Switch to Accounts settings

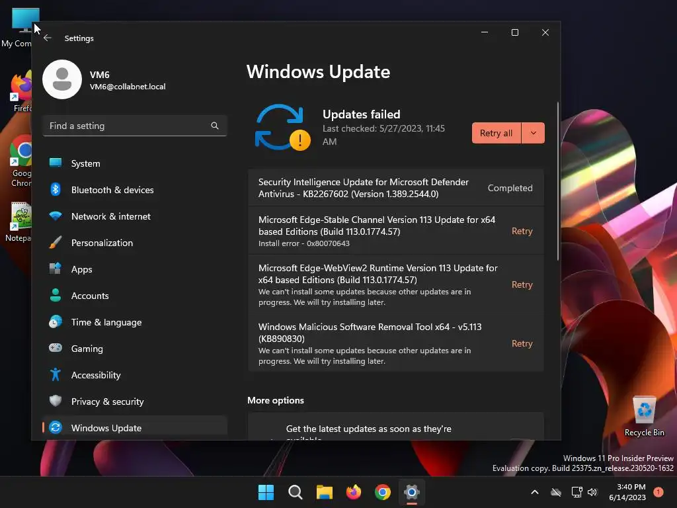click(135, 296)
